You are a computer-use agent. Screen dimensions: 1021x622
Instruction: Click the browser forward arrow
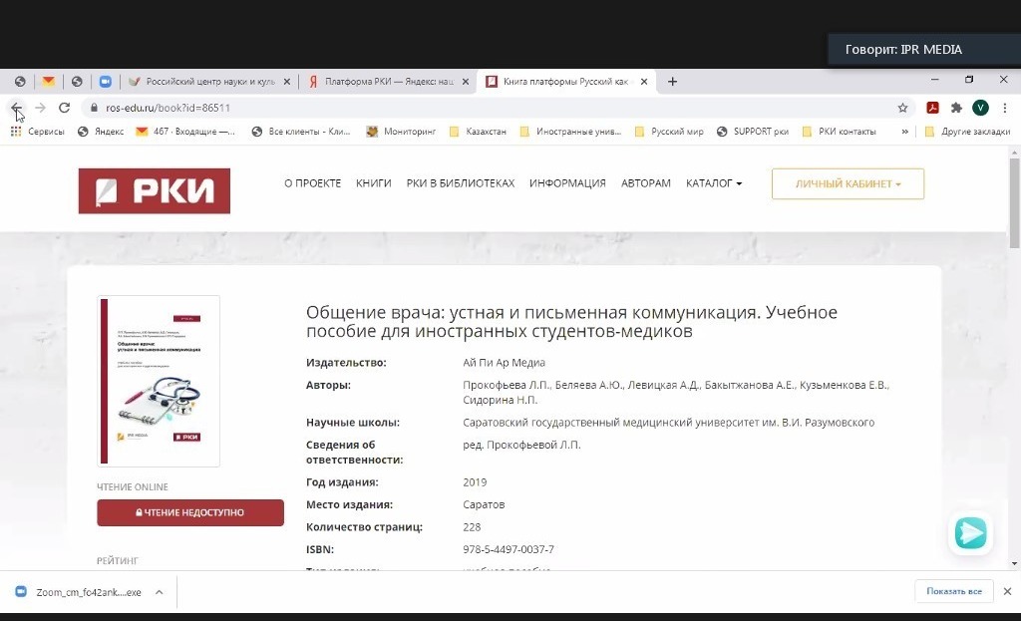pyautogui.click(x=40, y=108)
